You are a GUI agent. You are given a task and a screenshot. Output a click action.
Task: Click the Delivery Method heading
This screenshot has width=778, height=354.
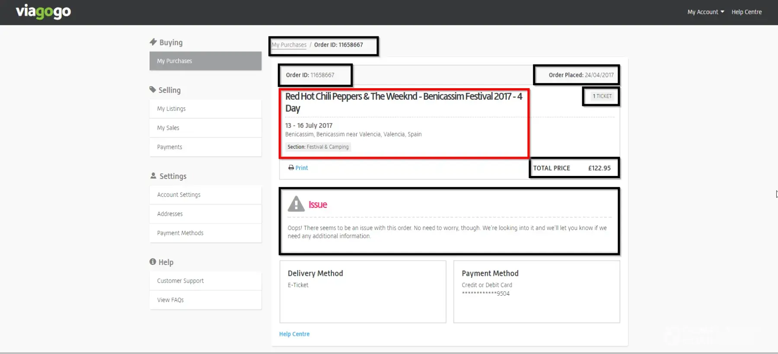tap(316, 273)
